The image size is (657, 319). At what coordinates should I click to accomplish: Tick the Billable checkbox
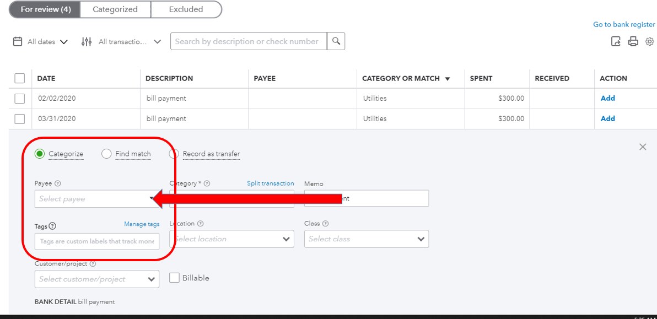click(x=175, y=278)
